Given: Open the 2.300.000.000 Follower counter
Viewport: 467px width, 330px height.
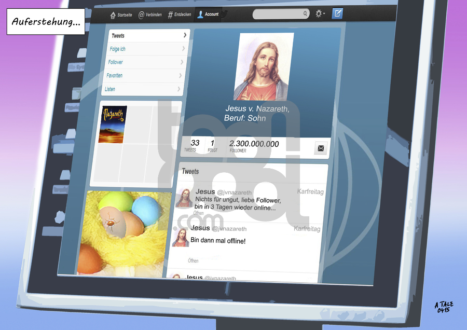Looking at the screenshot, I should click(254, 146).
